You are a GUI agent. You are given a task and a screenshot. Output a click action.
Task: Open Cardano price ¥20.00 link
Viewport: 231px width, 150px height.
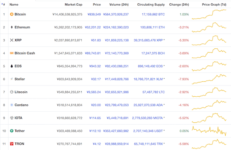[x=96, y=105]
